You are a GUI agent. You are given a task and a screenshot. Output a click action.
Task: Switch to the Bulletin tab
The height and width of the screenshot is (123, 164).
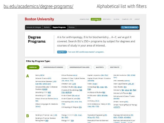point(47,27)
